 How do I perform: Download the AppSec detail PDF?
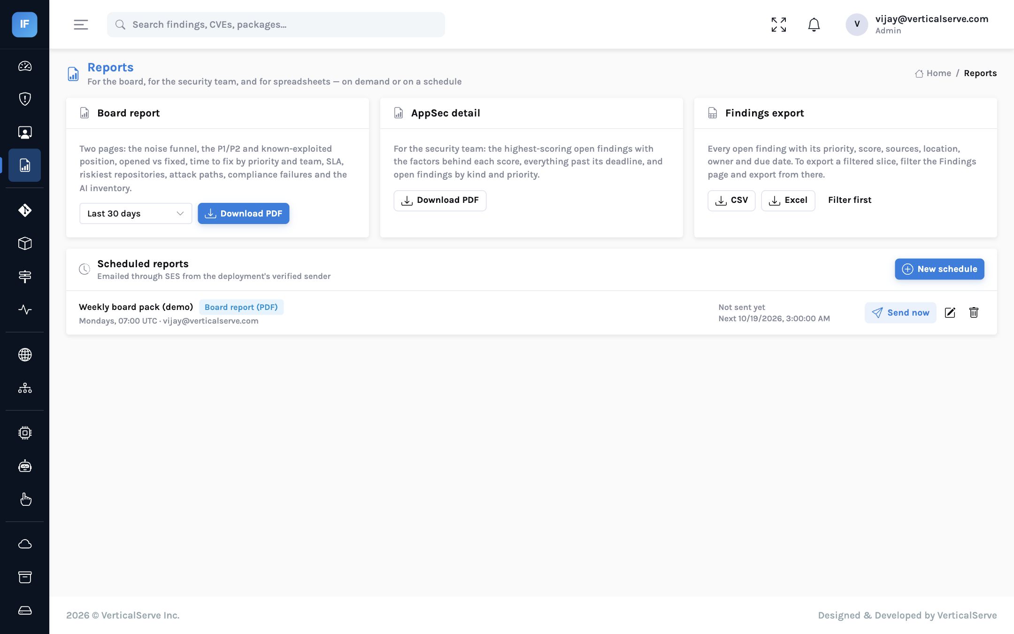440,201
